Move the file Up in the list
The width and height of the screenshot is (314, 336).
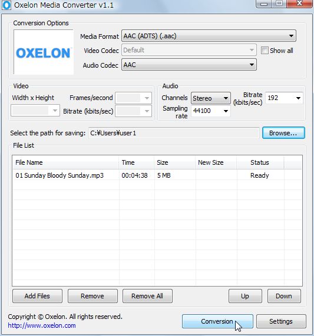point(245,296)
